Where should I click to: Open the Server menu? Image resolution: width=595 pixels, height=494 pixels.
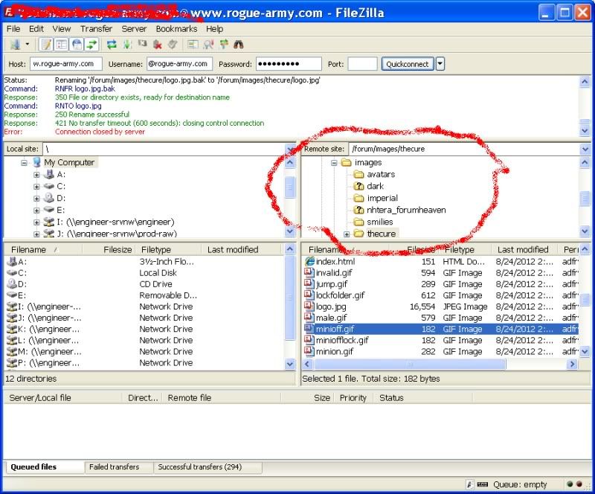[x=134, y=29]
